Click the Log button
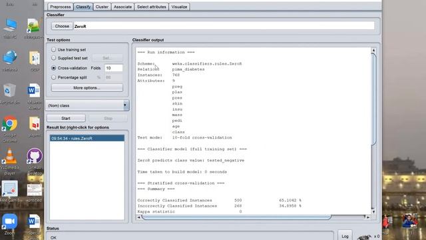 pyautogui.click(x=345, y=236)
